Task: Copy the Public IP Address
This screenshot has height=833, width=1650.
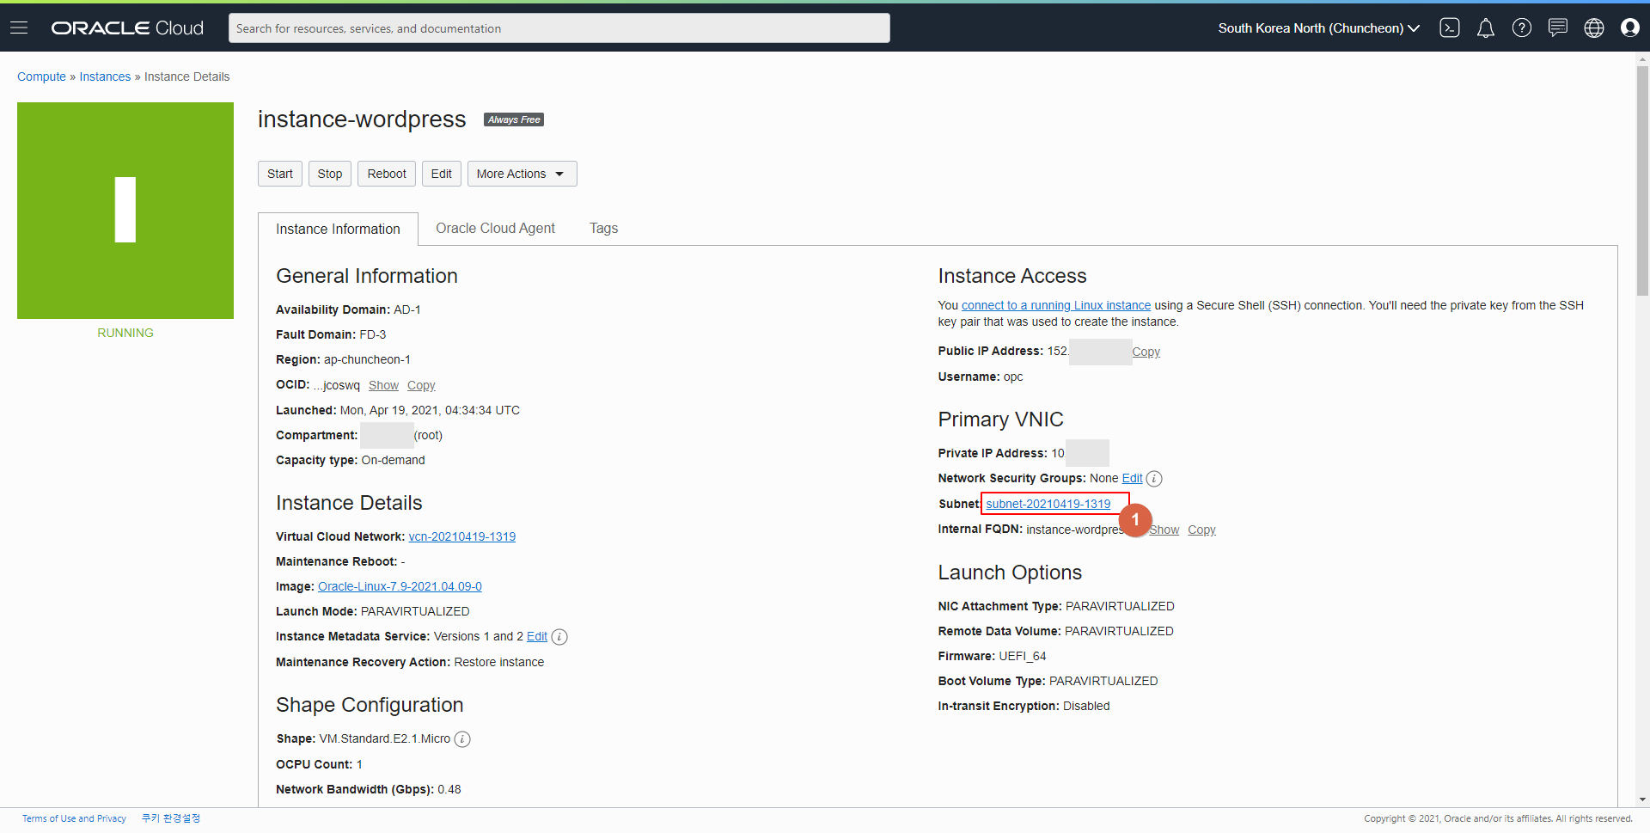Action: click(1146, 352)
